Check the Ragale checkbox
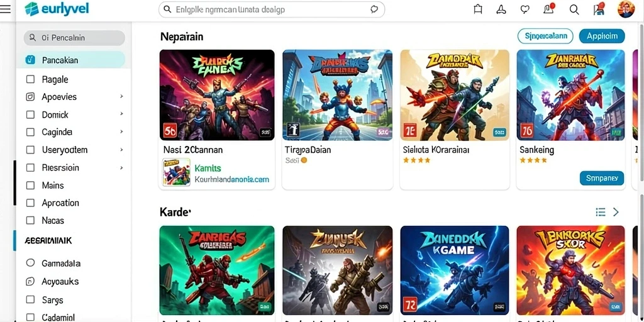The height and width of the screenshot is (322, 644). tap(30, 79)
